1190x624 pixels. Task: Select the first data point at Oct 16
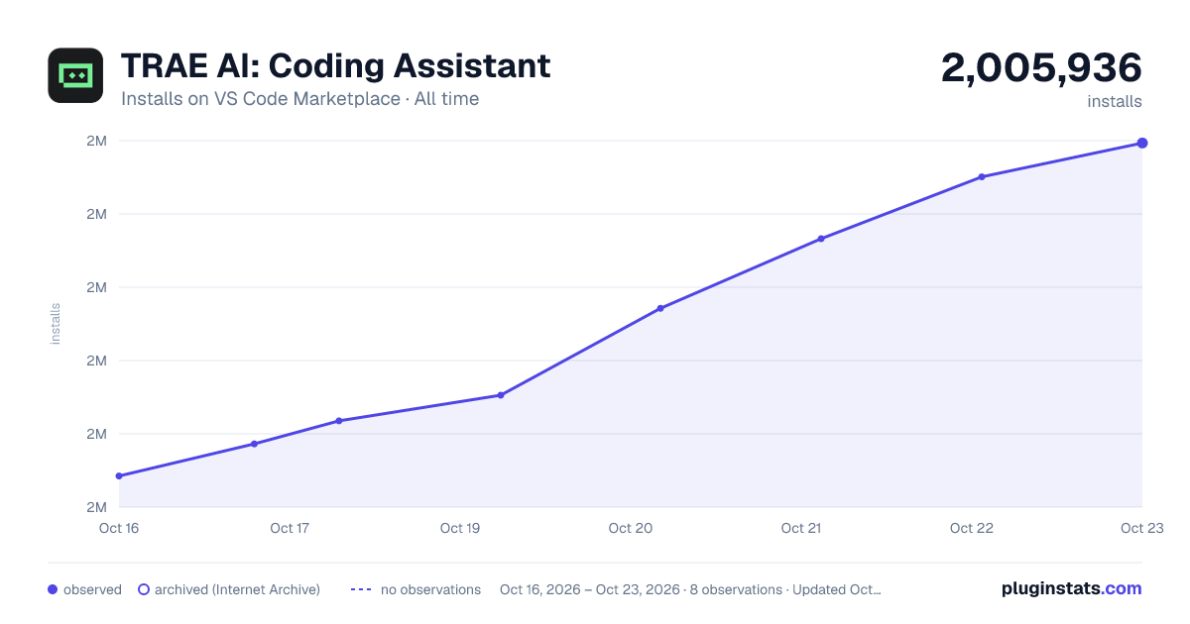[x=119, y=476]
